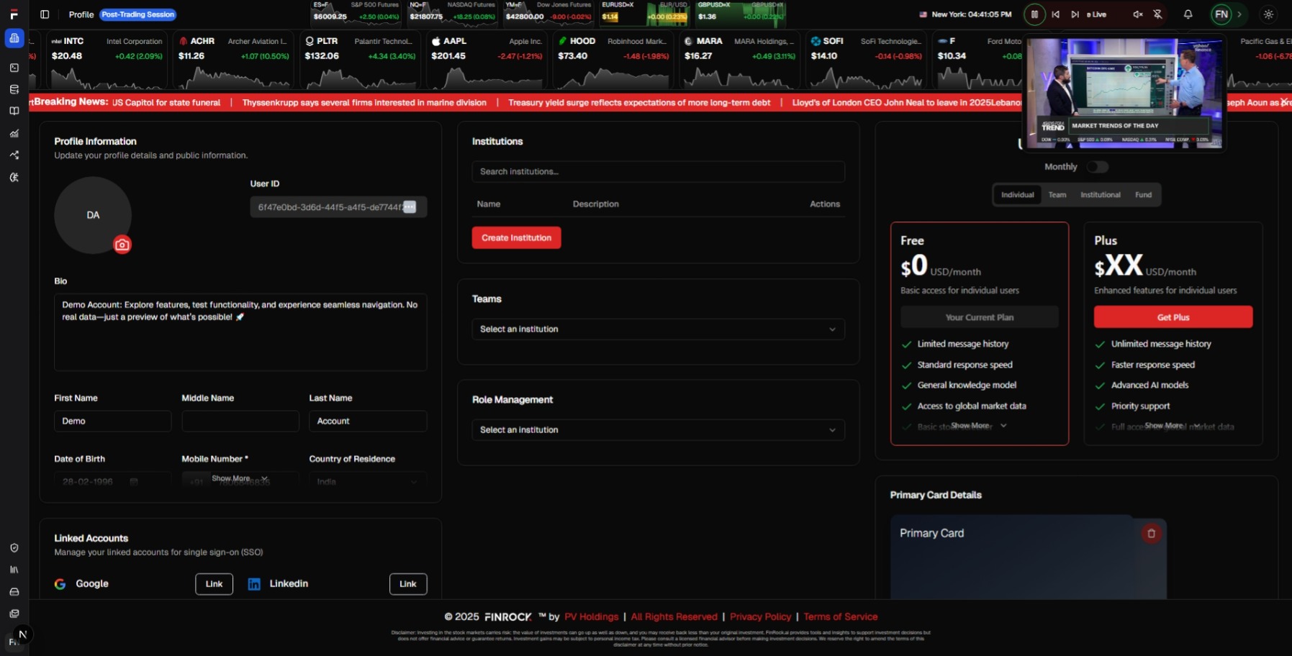This screenshot has height=656, width=1292.
Task: Select the Team plan tab
Action: 1057,195
